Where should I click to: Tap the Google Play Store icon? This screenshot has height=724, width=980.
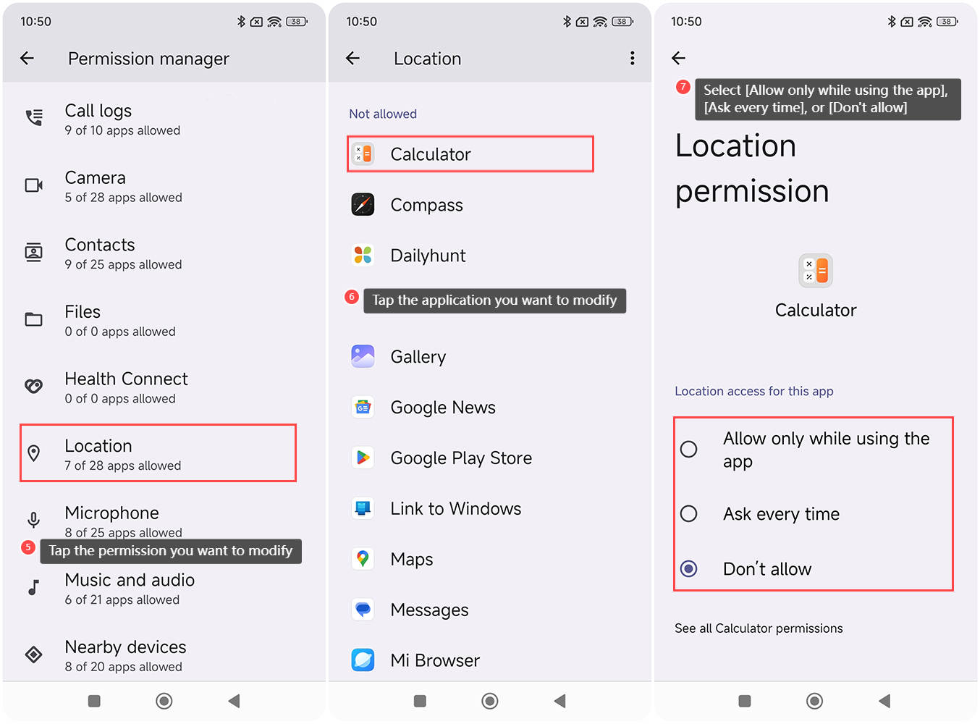[363, 458]
